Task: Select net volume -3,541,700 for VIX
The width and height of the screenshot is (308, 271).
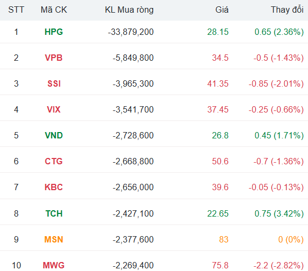Action: pos(133,109)
